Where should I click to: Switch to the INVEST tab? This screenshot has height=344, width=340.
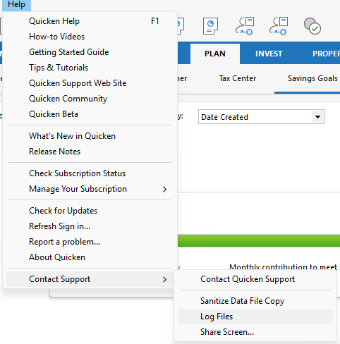pos(269,54)
